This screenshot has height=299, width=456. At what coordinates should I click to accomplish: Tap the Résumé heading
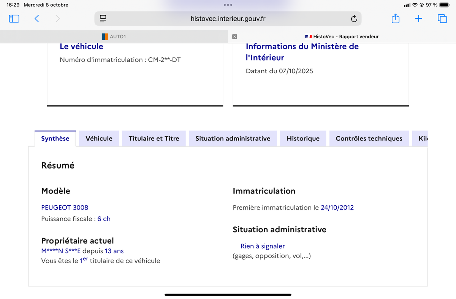point(58,165)
